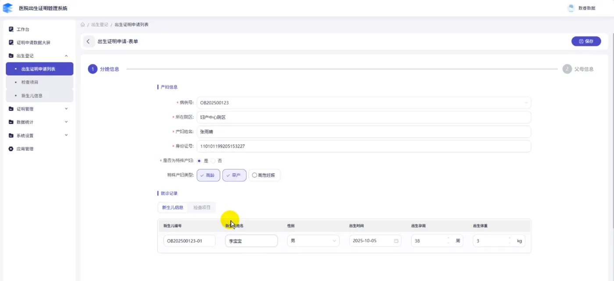Click the 工作台 sidebar icon
The height and width of the screenshot is (281, 614).
click(11, 29)
